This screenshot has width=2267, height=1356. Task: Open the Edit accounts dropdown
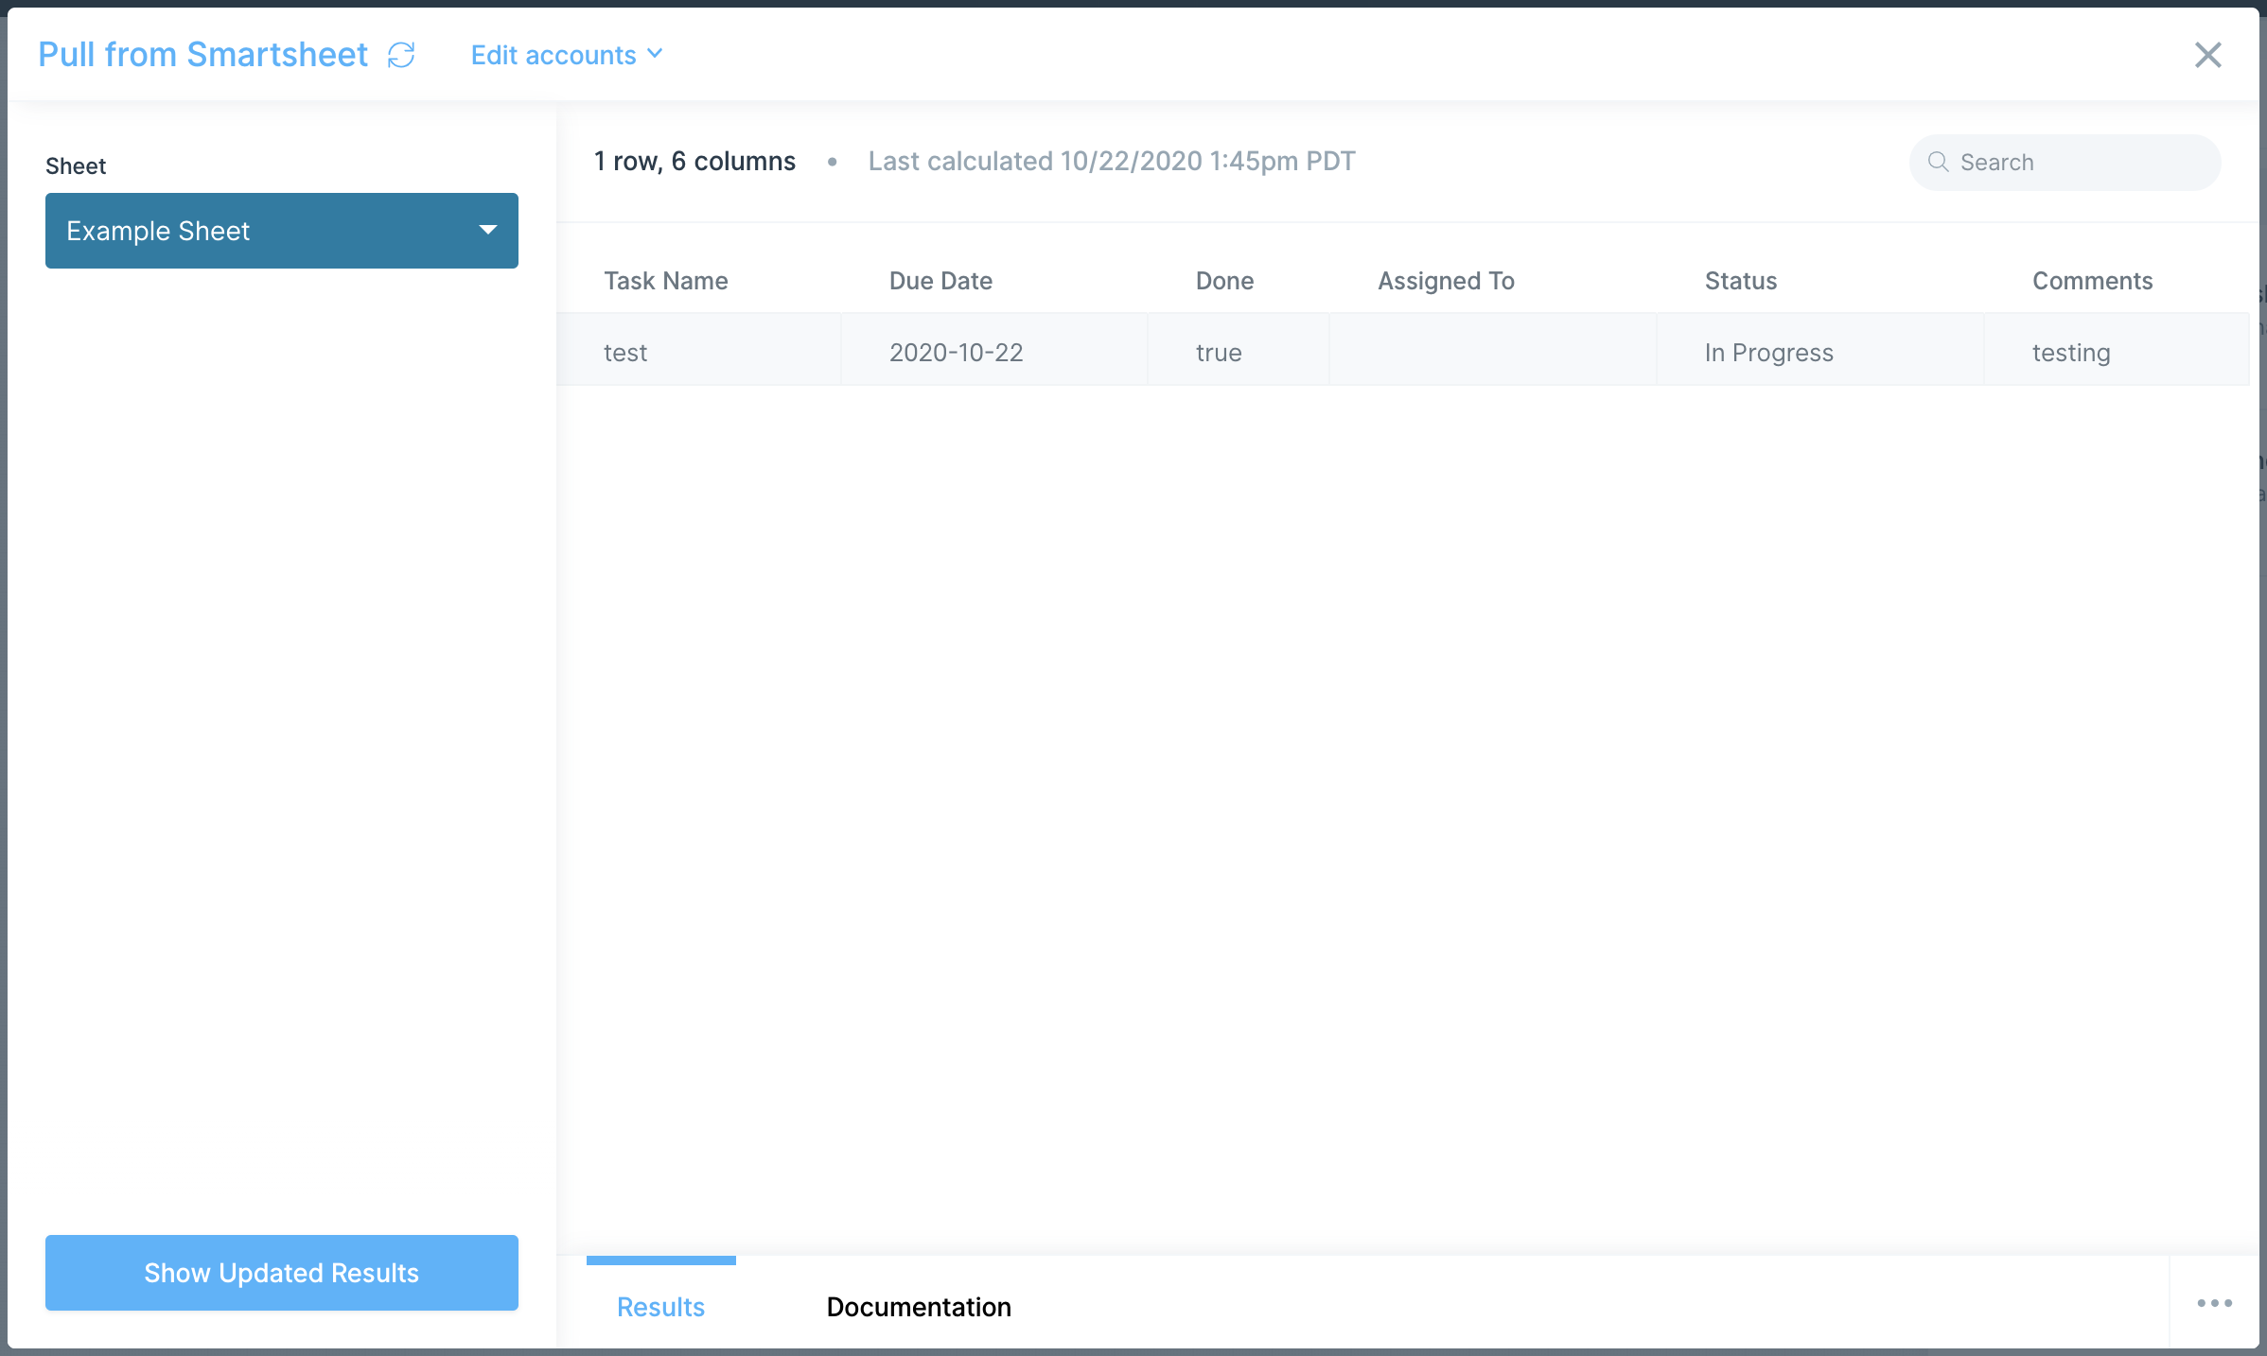[x=567, y=55]
